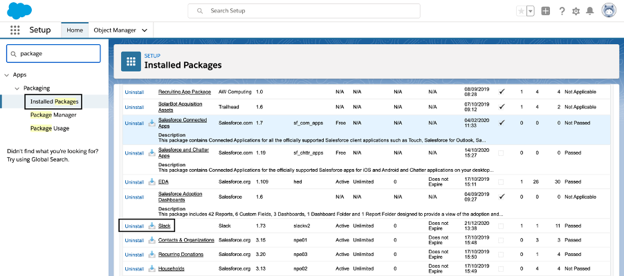Screen dimensions: 624x276
Task: Expand the Object Manager tab chevron
Action: pyautogui.click(x=145, y=30)
